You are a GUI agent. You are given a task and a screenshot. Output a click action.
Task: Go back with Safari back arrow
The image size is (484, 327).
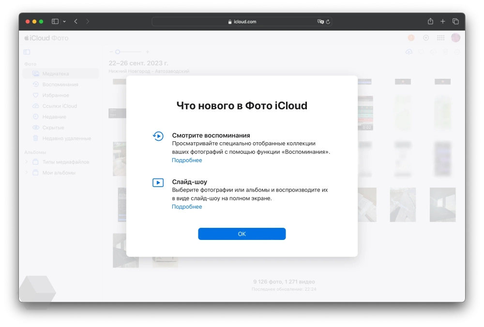[x=76, y=21]
